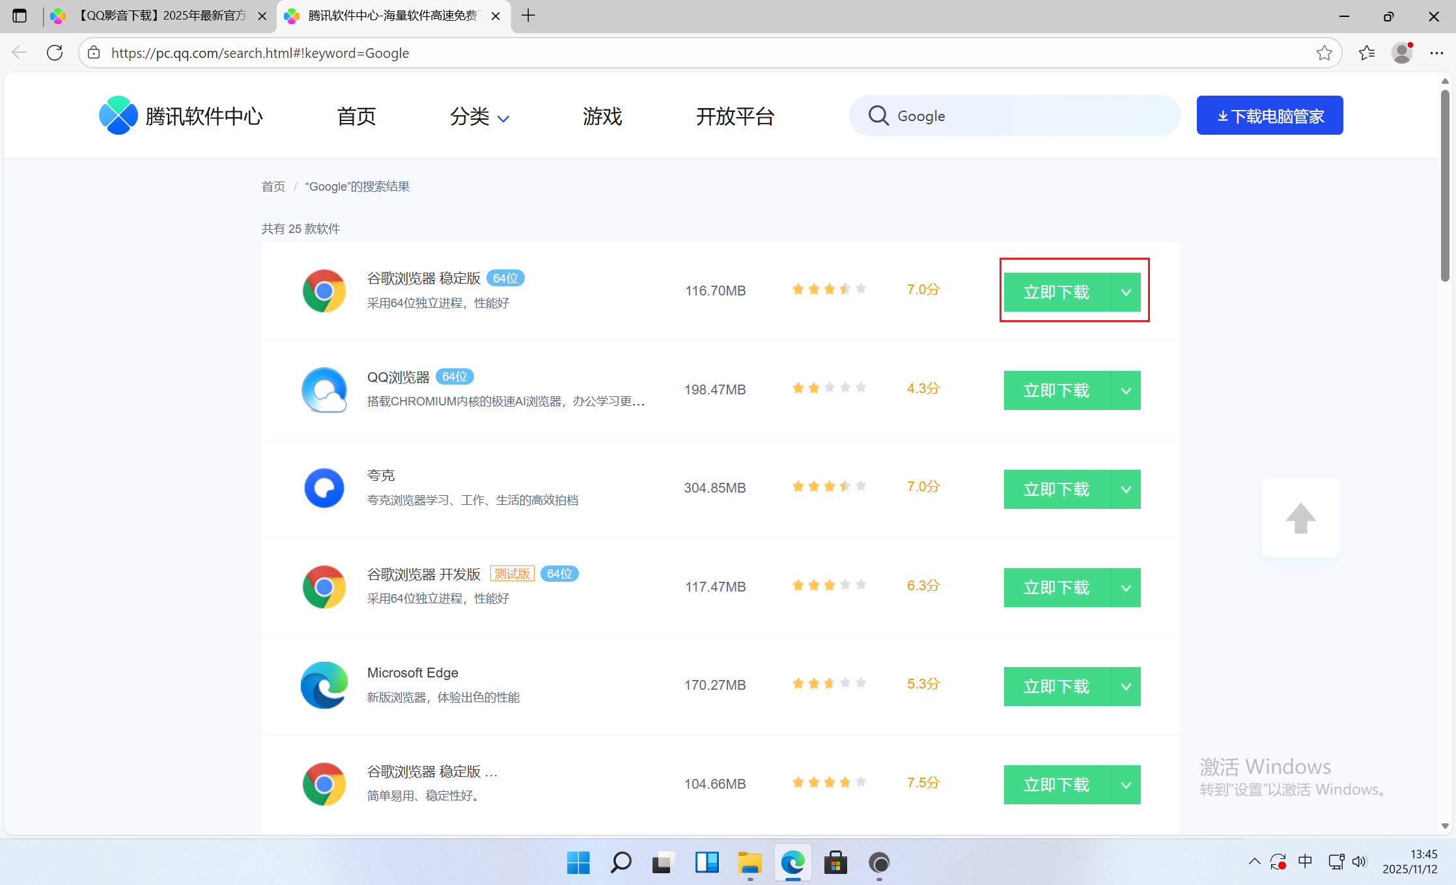Viewport: 1456px width, 885px height.
Task: Click the Microsoft Edge app icon in results
Action: [324, 685]
